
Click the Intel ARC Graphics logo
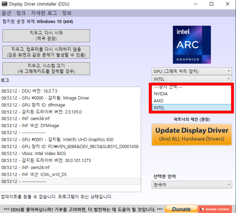[192, 45]
